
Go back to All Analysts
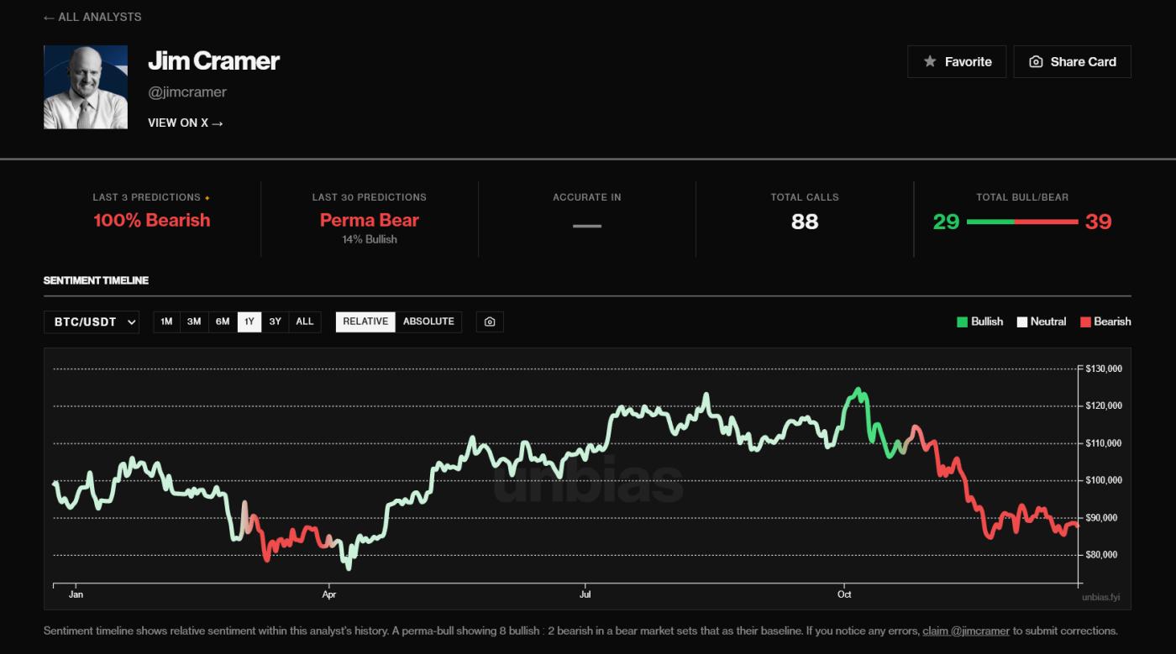click(x=92, y=17)
